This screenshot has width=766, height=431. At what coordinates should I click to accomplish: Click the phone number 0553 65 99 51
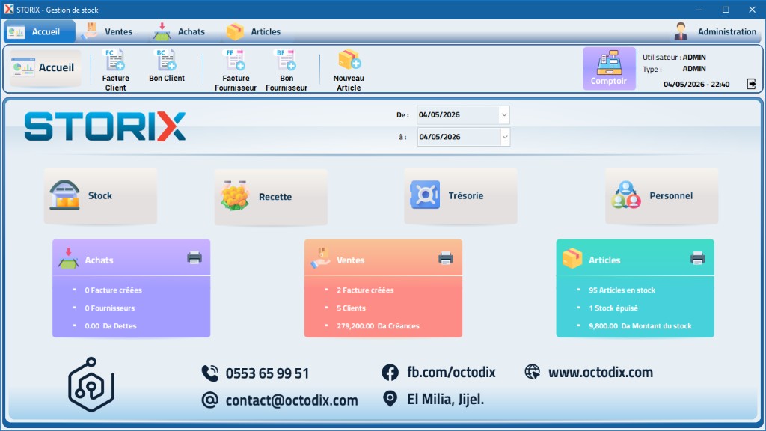(267, 373)
